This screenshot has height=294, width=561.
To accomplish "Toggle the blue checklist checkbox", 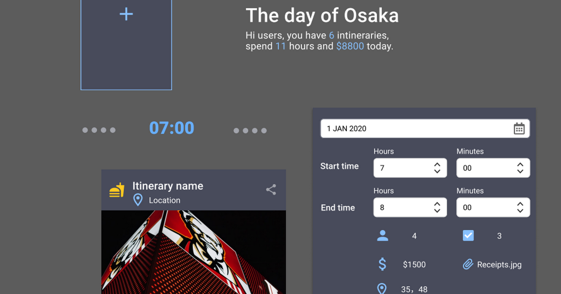I will [468, 236].
